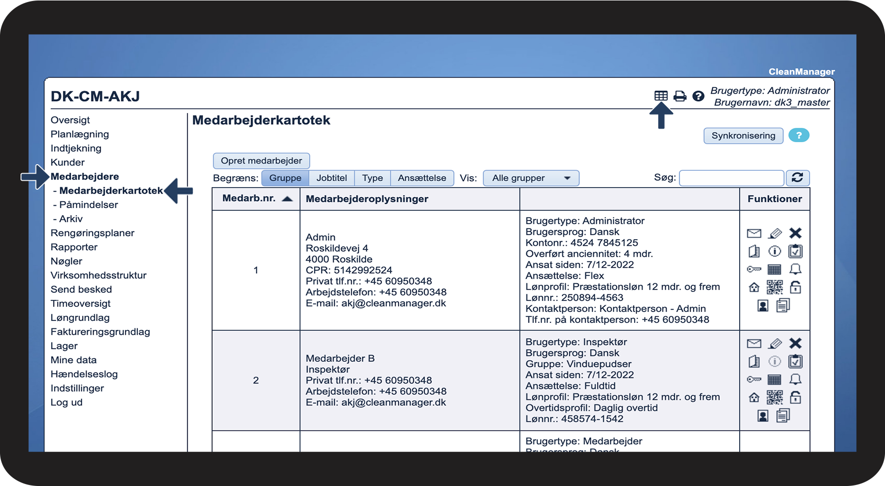Open Medarbejderkartotek submenu item
The width and height of the screenshot is (885, 486).
(111, 191)
